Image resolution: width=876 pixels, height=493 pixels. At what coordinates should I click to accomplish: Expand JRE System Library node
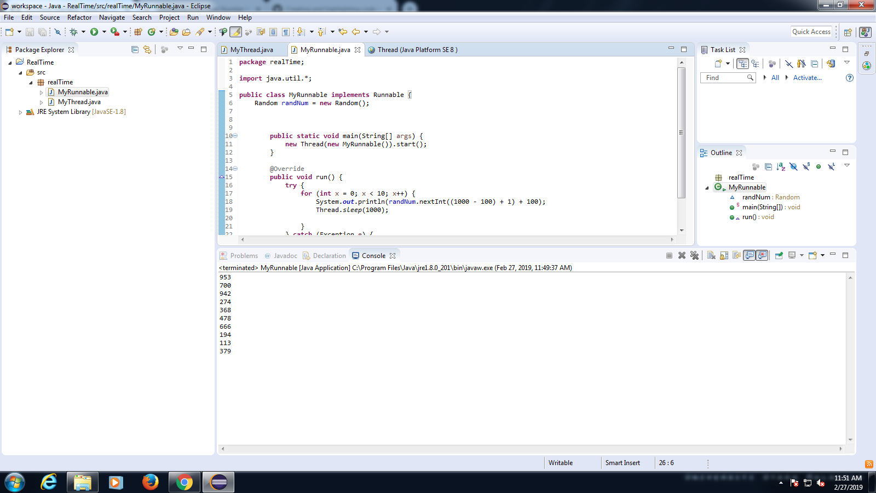[x=20, y=112]
